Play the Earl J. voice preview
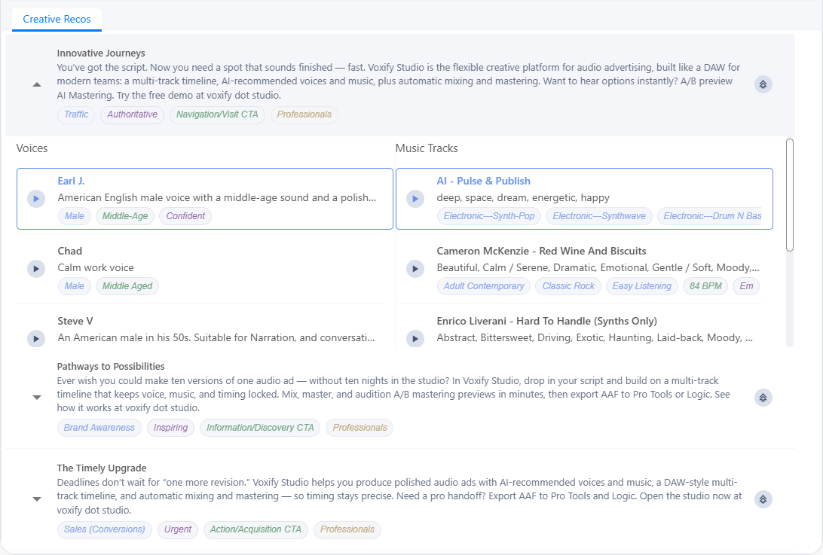The image size is (823, 555). tap(36, 199)
